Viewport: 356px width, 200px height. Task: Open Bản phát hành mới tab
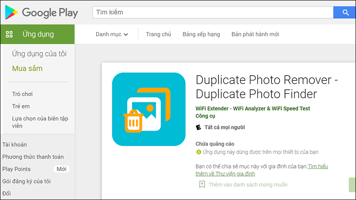coord(255,34)
